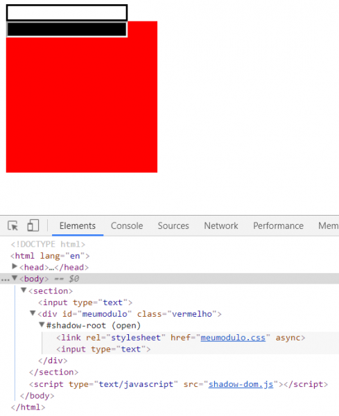Open the shadow-dom.js source link
The height and width of the screenshot is (416, 339).
(x=241, y=384)
